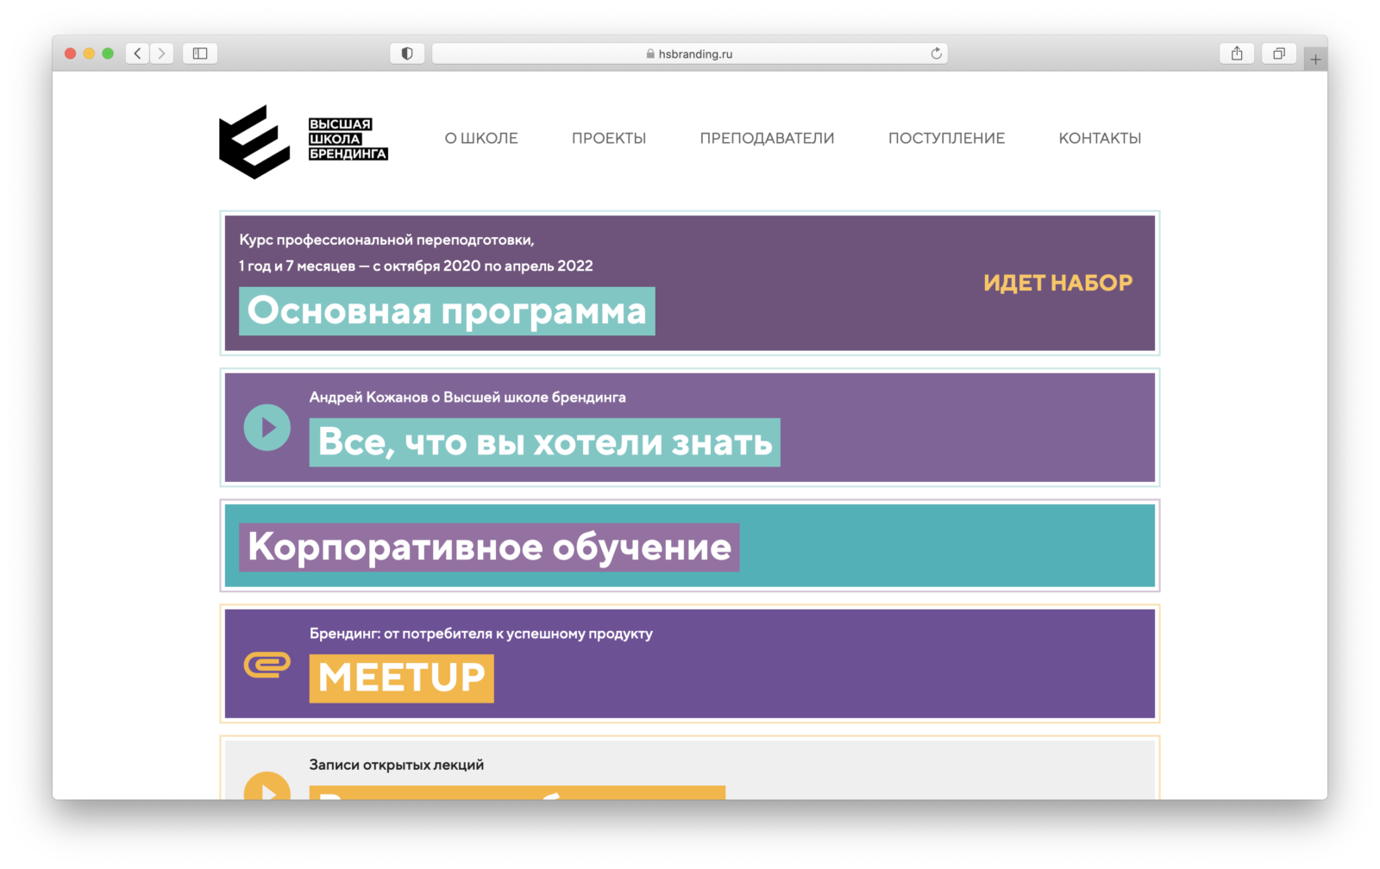Open the КОНТАКТЫ page
The width and height of the screenshot is (1380, 869).
[1100, 138]
